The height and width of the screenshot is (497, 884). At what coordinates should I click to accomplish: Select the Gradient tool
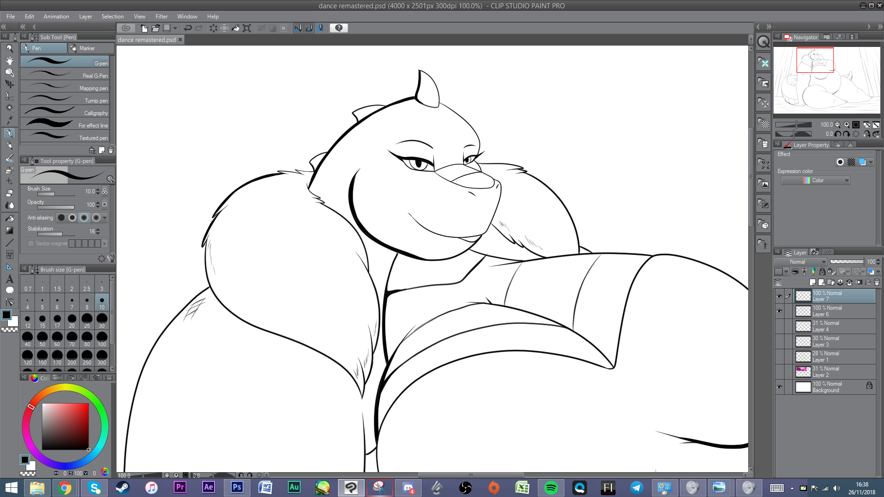[9, 230]
